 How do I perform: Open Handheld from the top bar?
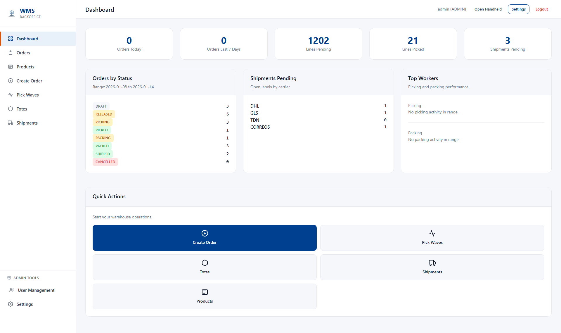488,9
